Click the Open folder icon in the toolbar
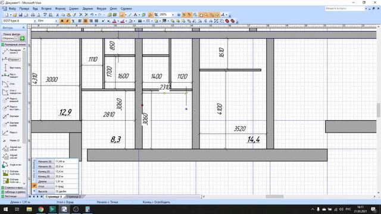 point(15,15)
